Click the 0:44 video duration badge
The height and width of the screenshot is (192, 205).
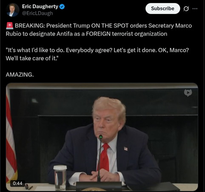pyautogui.click(x=17, y=183)
